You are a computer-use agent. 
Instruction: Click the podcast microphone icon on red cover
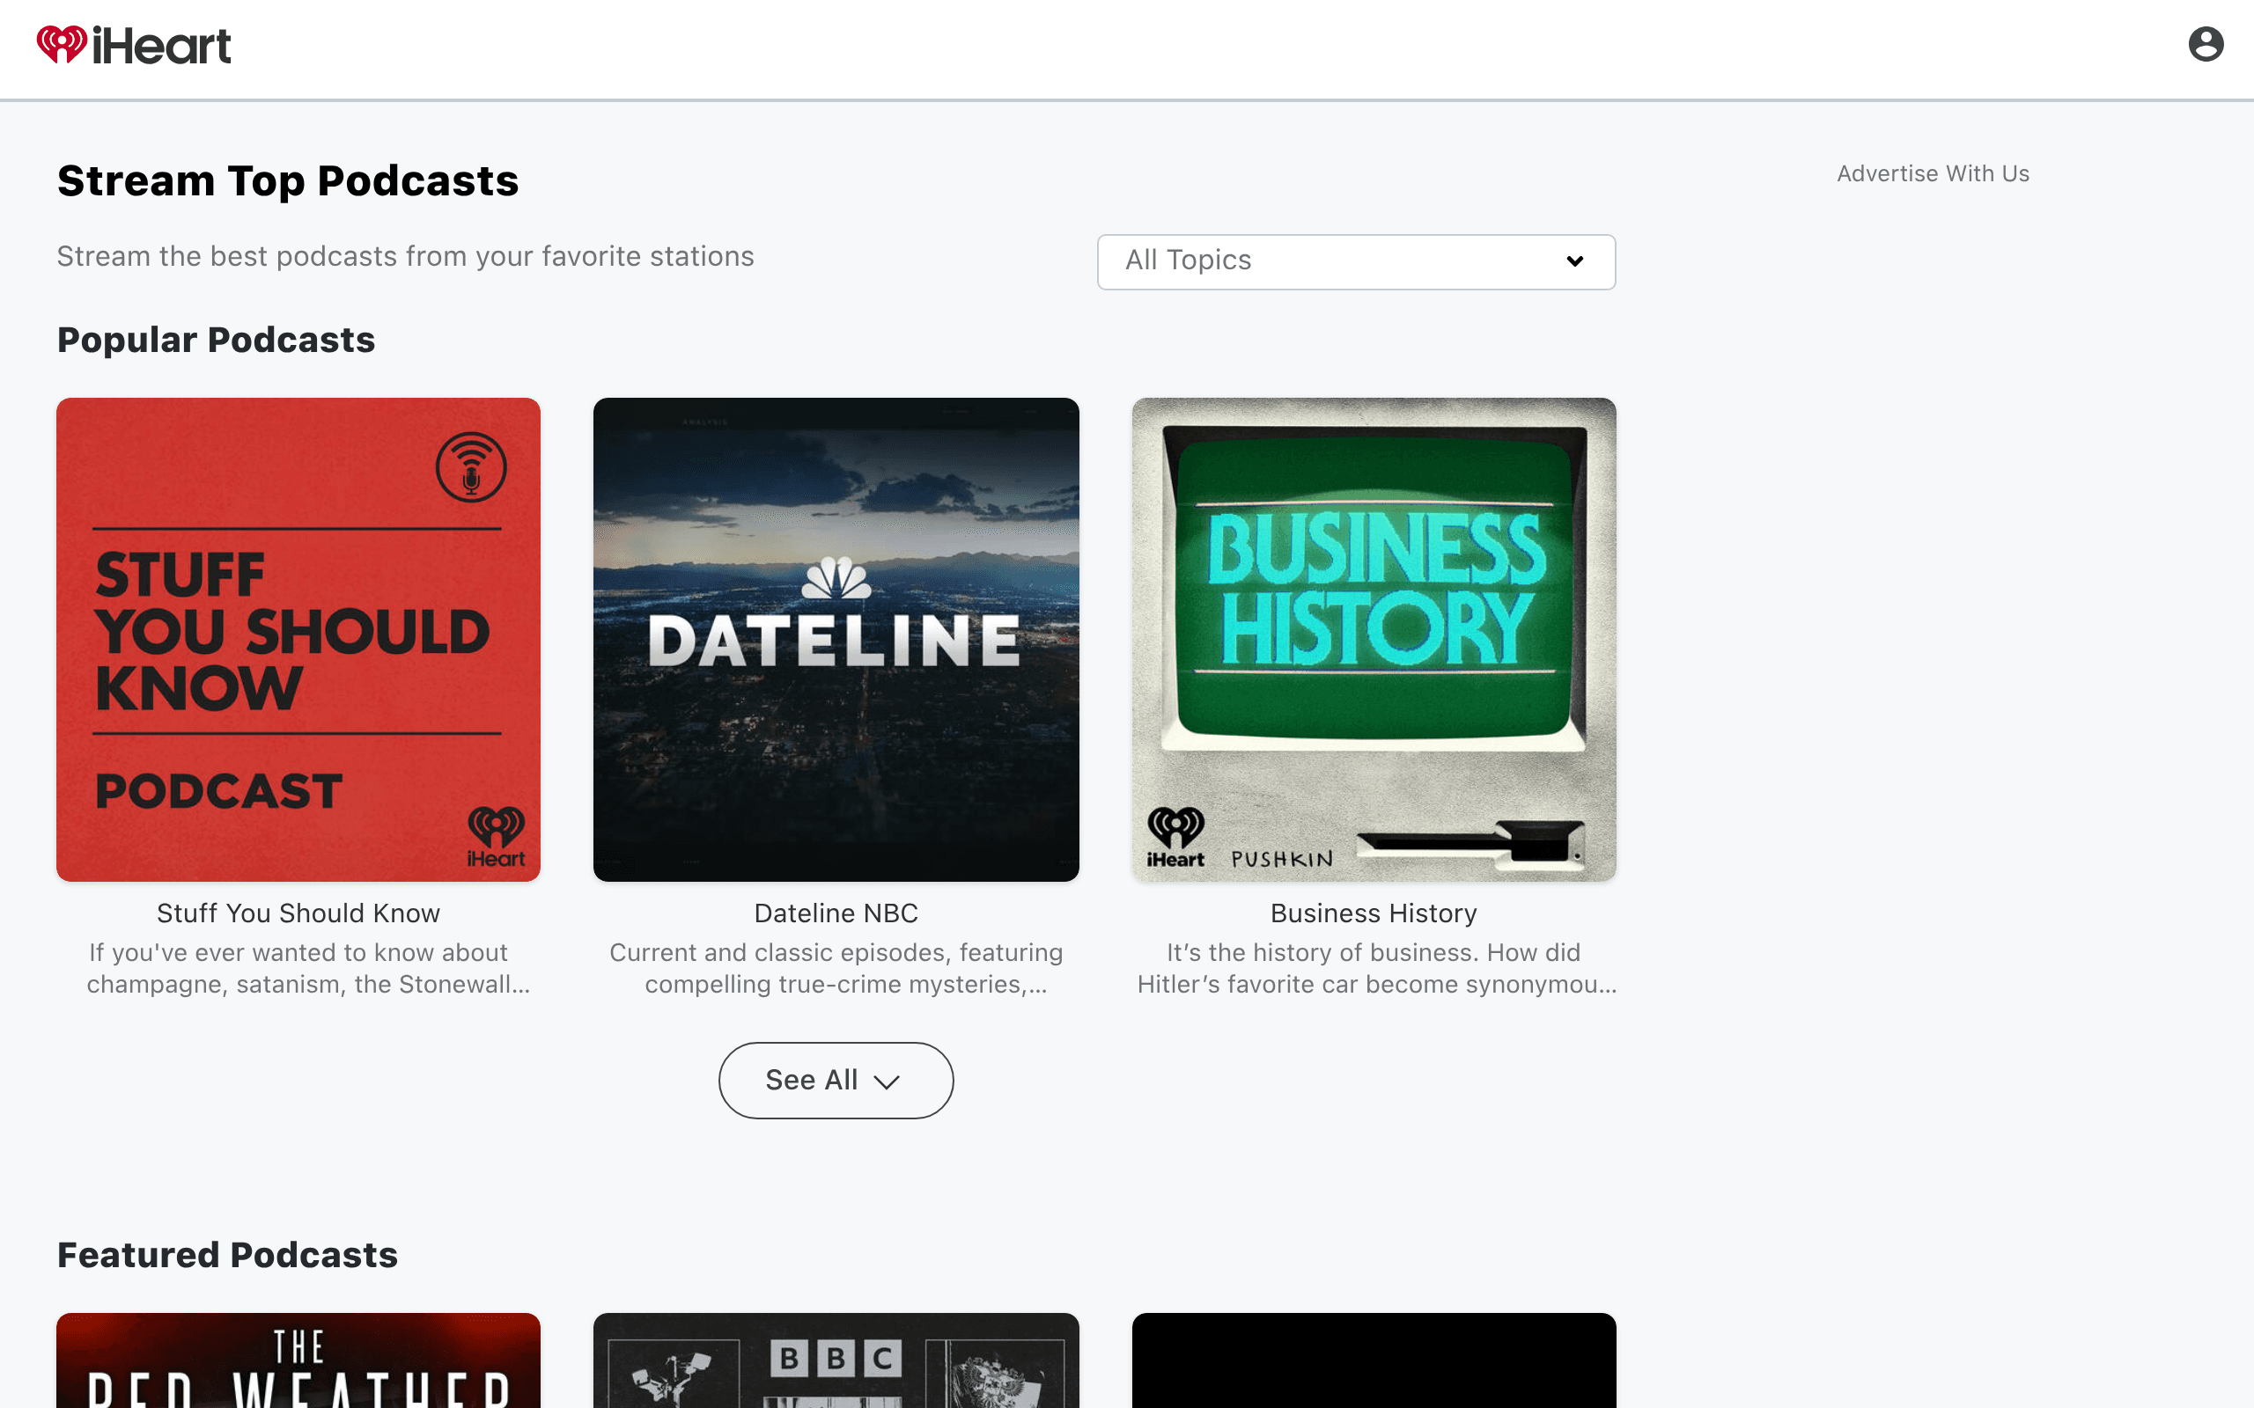pyautogui.click(x=471, y=467)
